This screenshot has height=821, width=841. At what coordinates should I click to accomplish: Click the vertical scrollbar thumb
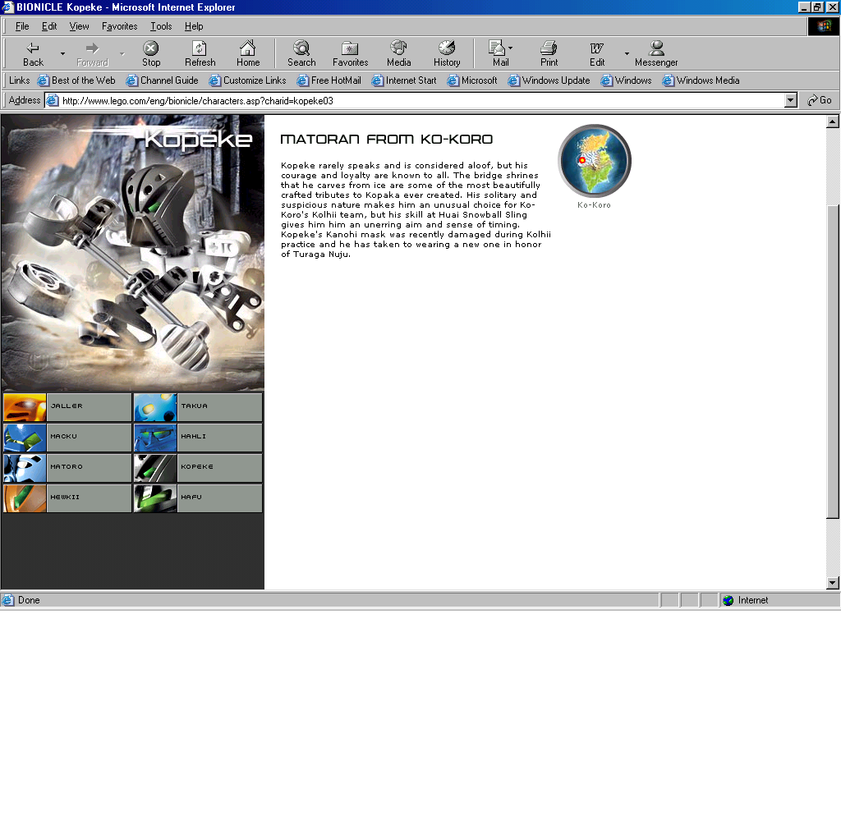[x=832, y=362]
